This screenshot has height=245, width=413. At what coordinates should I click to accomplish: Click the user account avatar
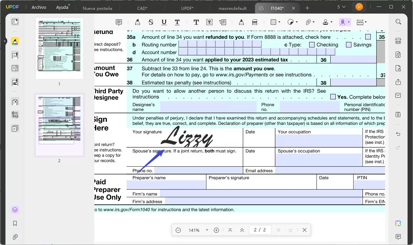click(x=359, y=7)
